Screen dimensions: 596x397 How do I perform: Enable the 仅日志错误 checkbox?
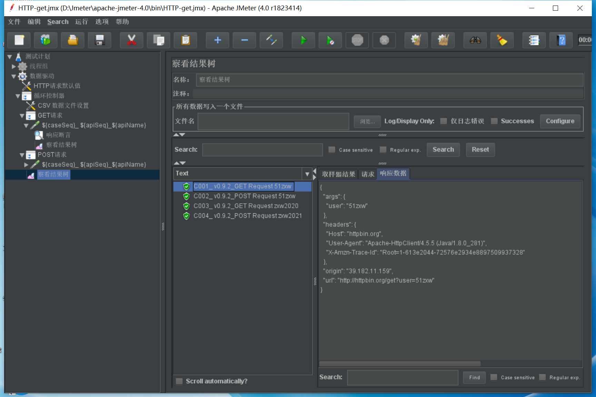tap(444, 121)
